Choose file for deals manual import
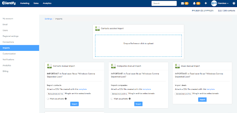This screenshot has height=113, width=237. [183, 94]
